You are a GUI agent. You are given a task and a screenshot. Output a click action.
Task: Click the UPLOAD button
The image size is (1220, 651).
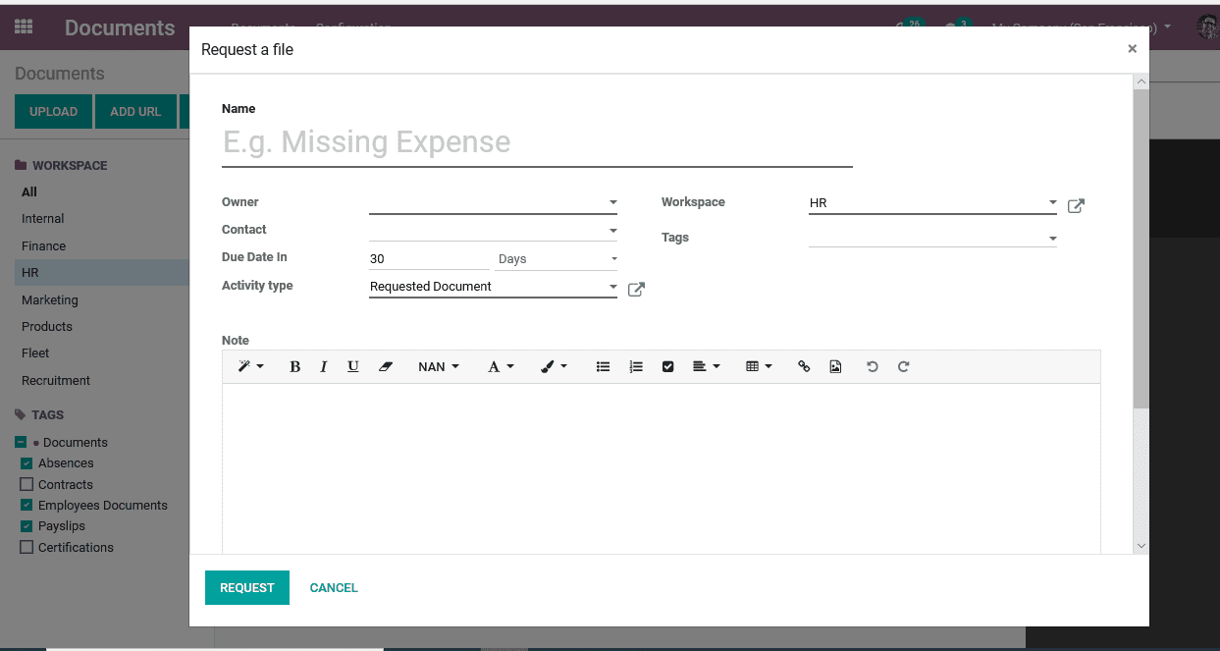click(53, 112)
